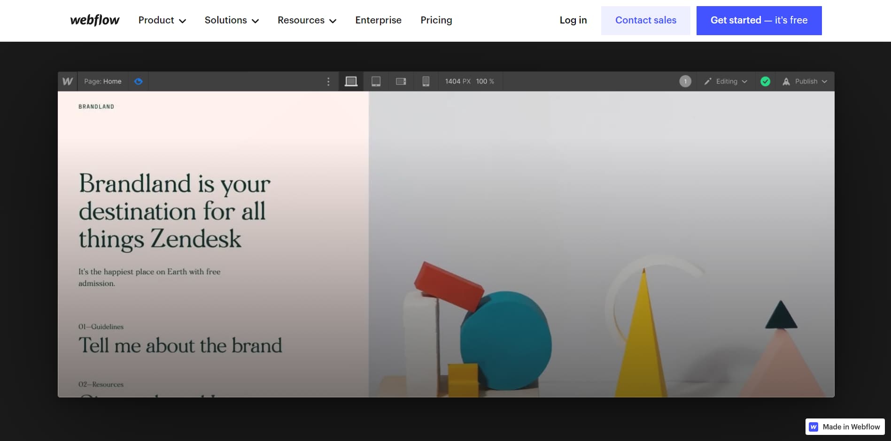
Task: Open the Publish dropdown
Action: [805, 81]
